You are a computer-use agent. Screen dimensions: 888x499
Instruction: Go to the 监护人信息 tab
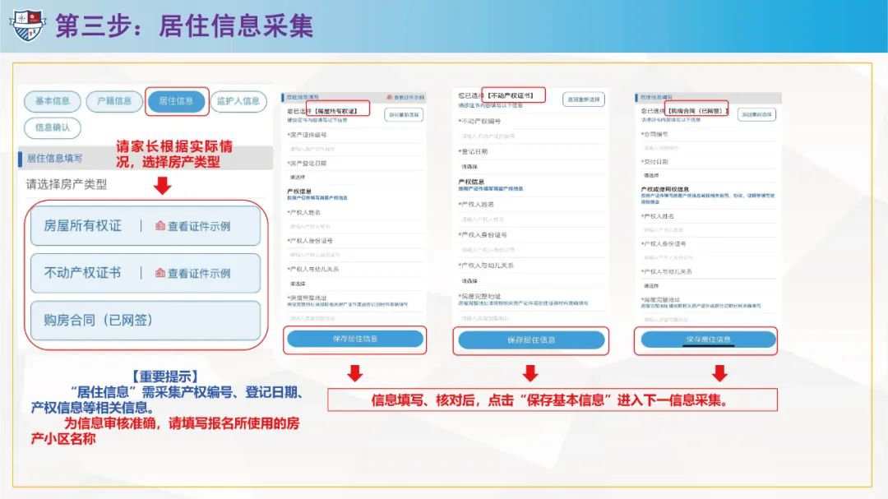(238, 101)
